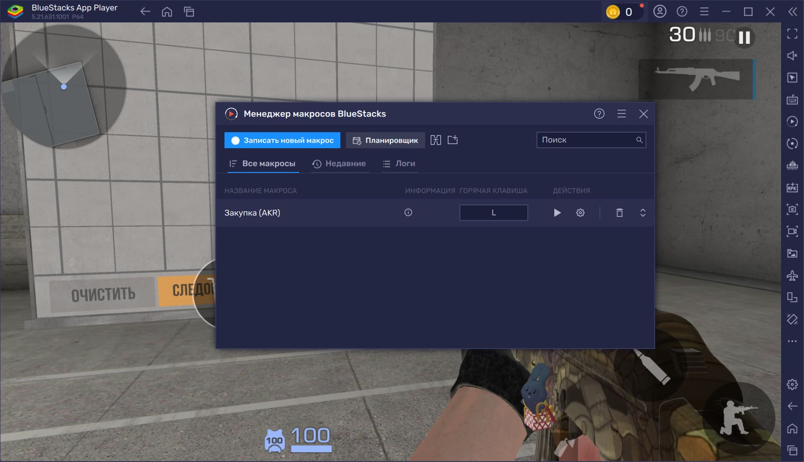804x462 pixels.
Task: Pause the game with pause button
Action: 744,37
